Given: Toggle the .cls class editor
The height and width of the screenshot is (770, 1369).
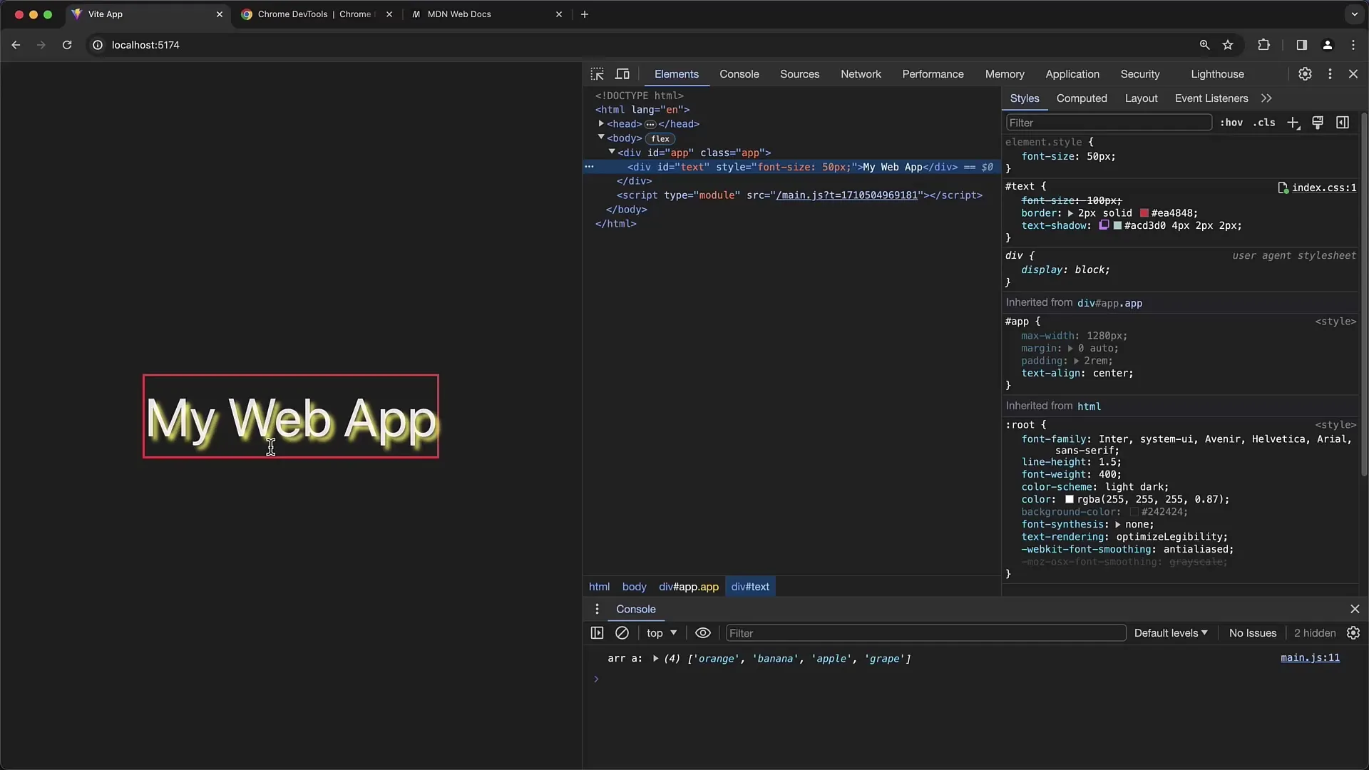Looking at the screenshot, I should (1265, 122).
